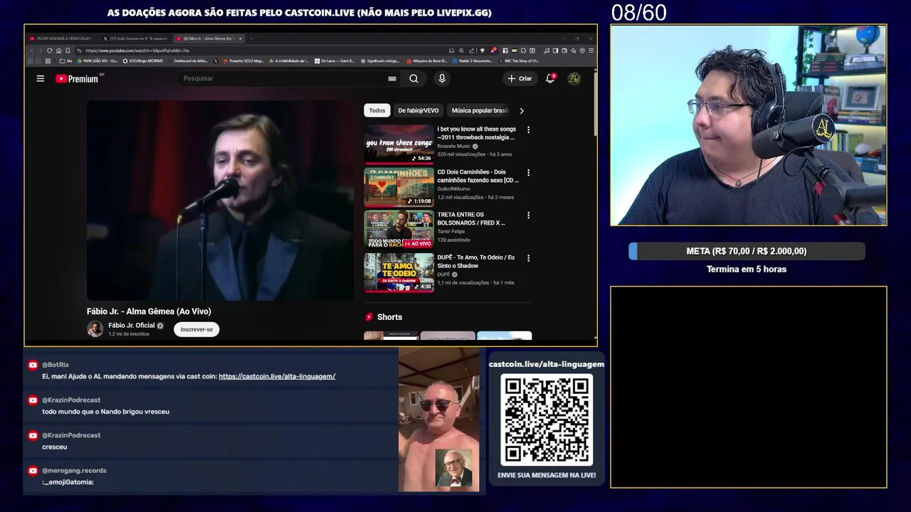Click the castcoin QR code
This screenshot has height=512, width=911.
(547, 420)
